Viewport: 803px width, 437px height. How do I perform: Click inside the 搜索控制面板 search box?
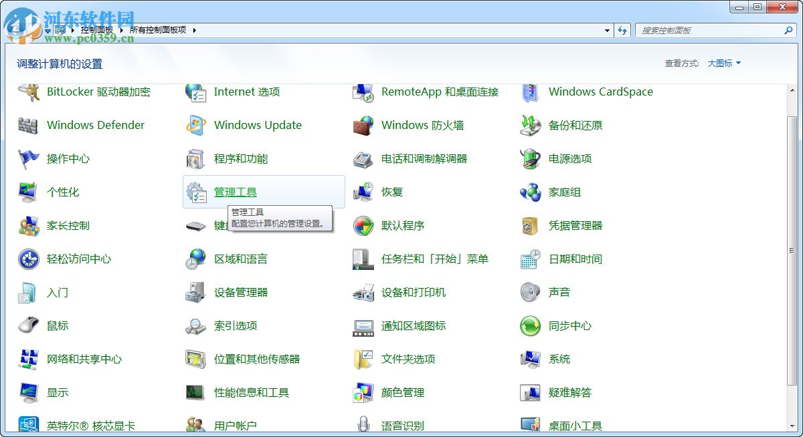(x=709, y=30)
